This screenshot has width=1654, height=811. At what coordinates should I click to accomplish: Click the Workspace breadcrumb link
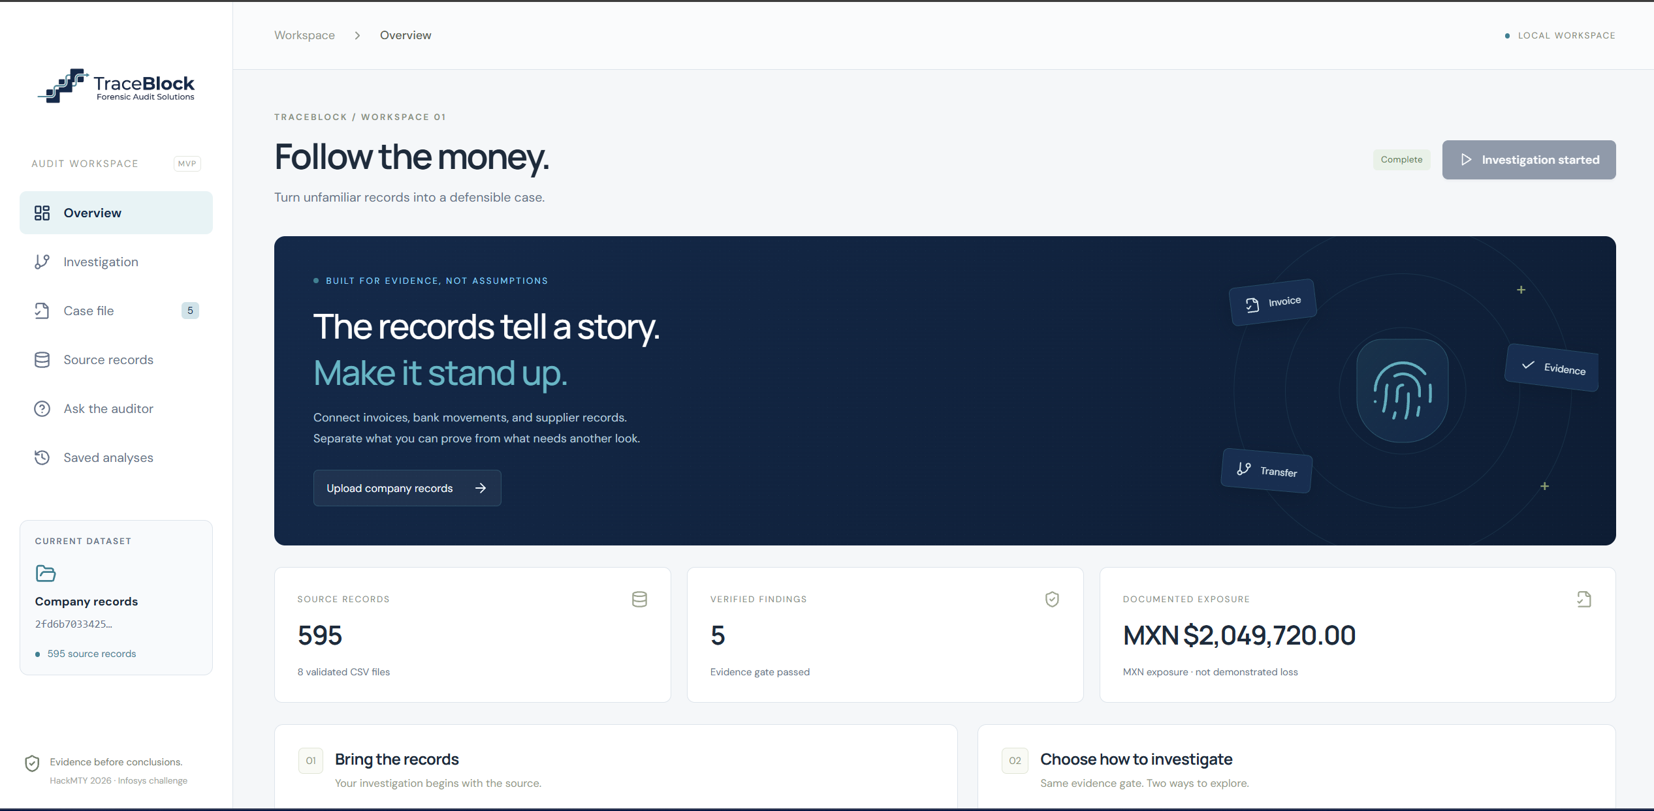304,35
